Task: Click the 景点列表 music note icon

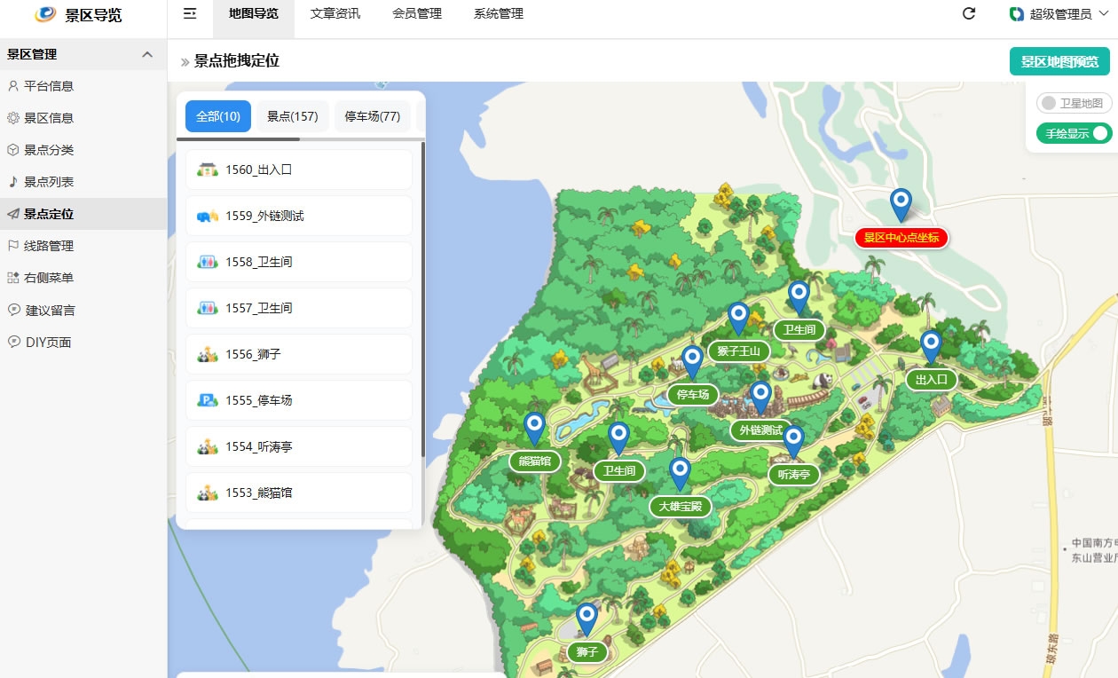Action: (12, 182)
